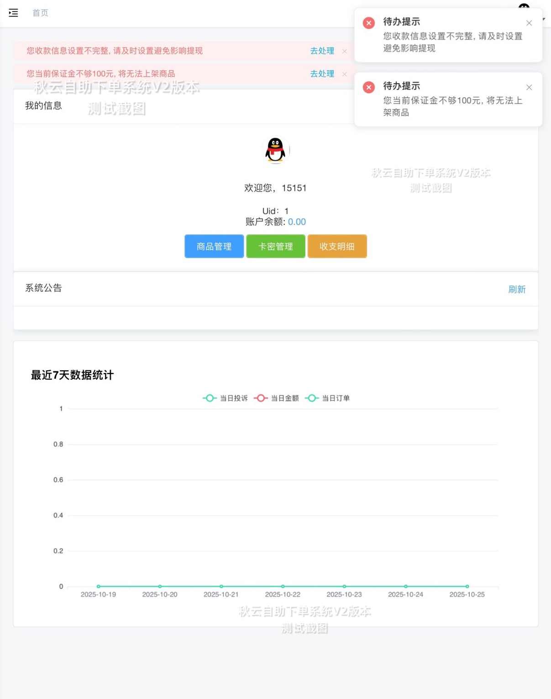This screenshot has width=551, height=699.
Task: Open 卡密管理 with the green button
Action: [x=275, y=246]
